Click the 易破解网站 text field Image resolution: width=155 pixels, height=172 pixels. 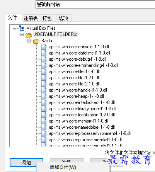[95, 5]
